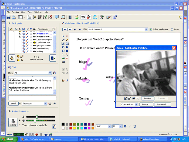The image size is (189, 142).
Task: Click the add participant user icon
Action: coord(115,17)
